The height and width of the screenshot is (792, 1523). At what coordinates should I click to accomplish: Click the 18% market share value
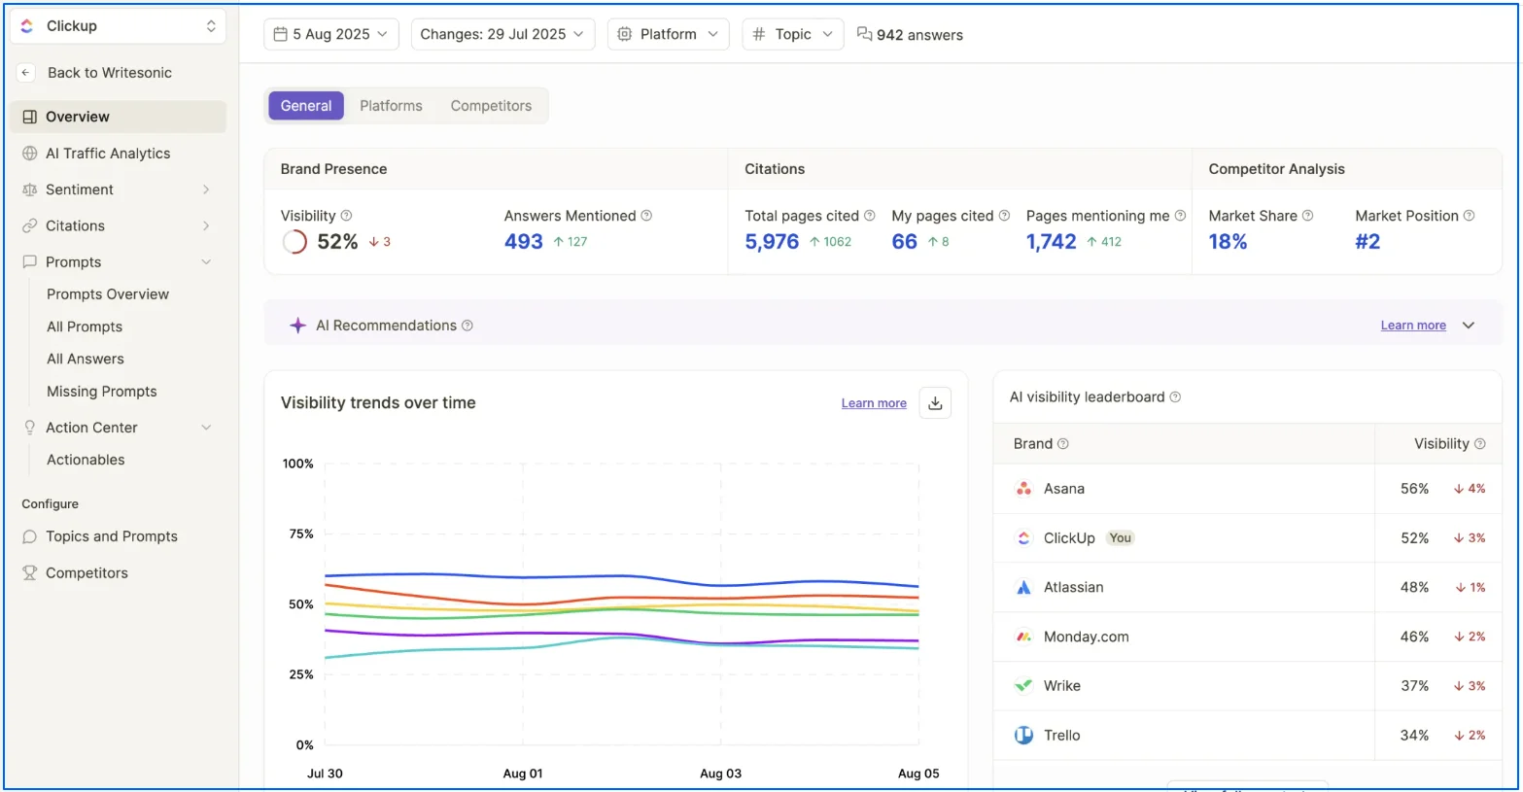click(1228, 242)
